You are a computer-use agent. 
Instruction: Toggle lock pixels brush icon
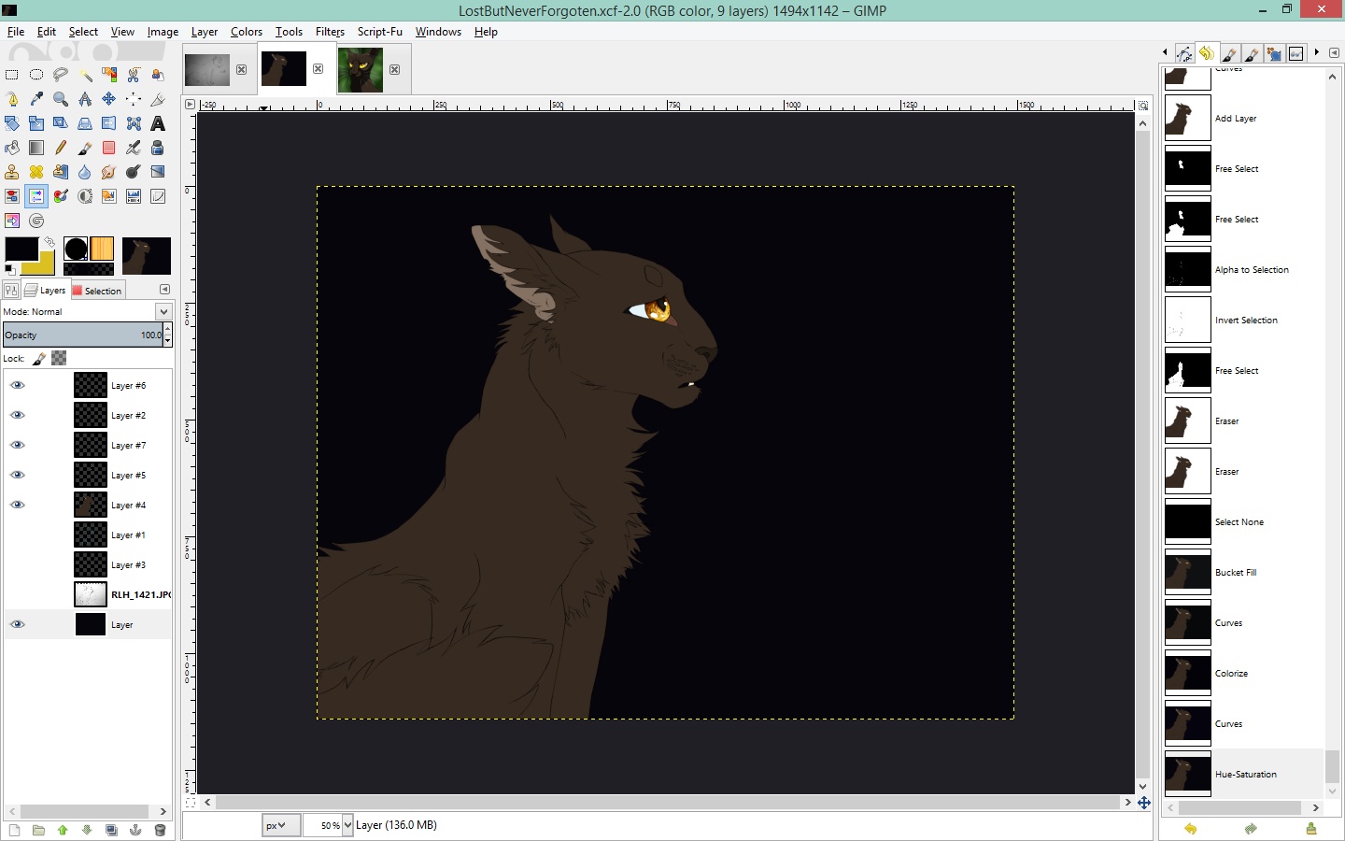tap(39, 358)
